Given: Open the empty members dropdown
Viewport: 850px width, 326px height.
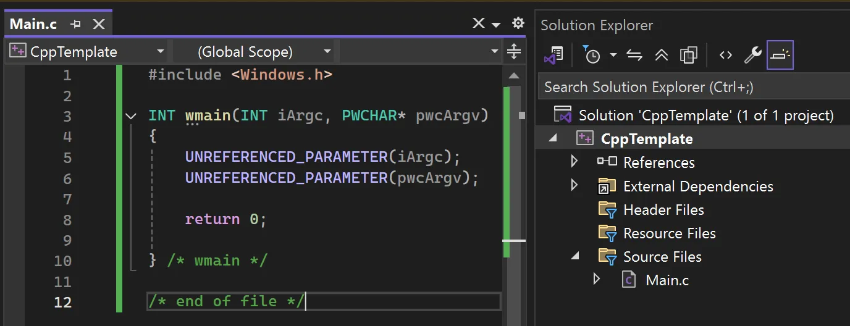Looking at the screenshot, I should coord(420,52).
